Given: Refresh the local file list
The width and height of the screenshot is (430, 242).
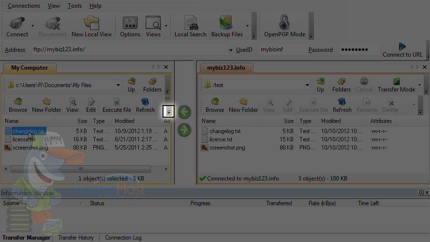Looking at the screenshot, I should tap(145, 106).
